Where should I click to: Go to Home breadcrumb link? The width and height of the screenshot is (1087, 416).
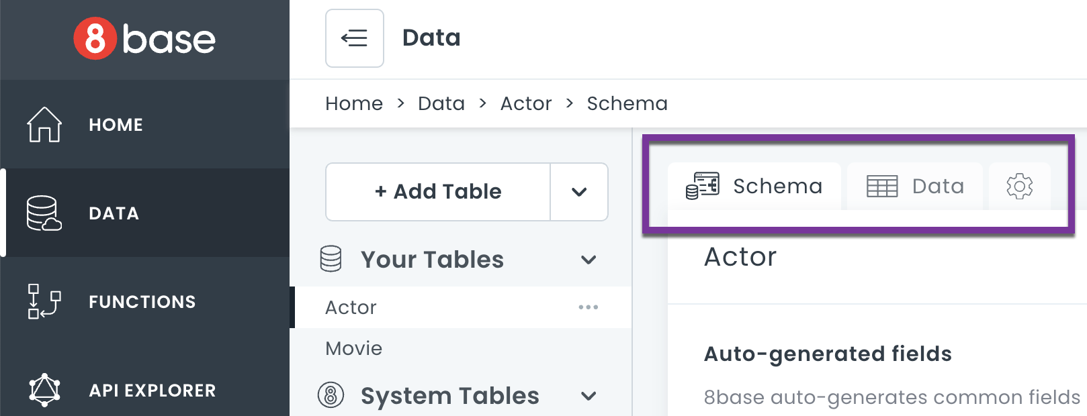[354, 103]
